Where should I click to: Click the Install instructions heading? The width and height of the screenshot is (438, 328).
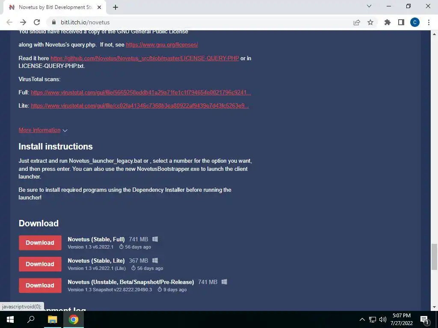pyautogui.click(x=56, y=146)
